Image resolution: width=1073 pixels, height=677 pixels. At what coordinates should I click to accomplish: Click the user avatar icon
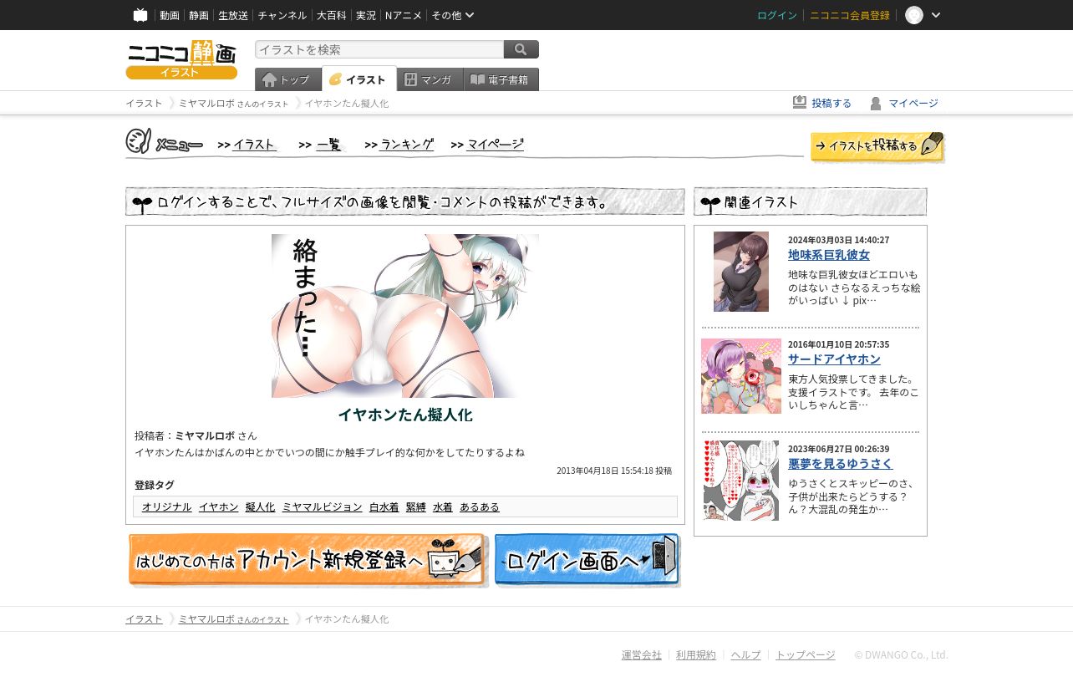914,15
